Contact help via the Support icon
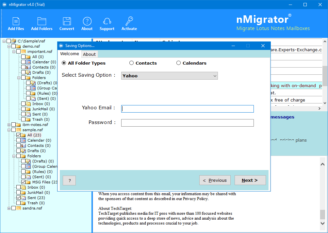The image size is (328, 233). [x=107, y=21]
